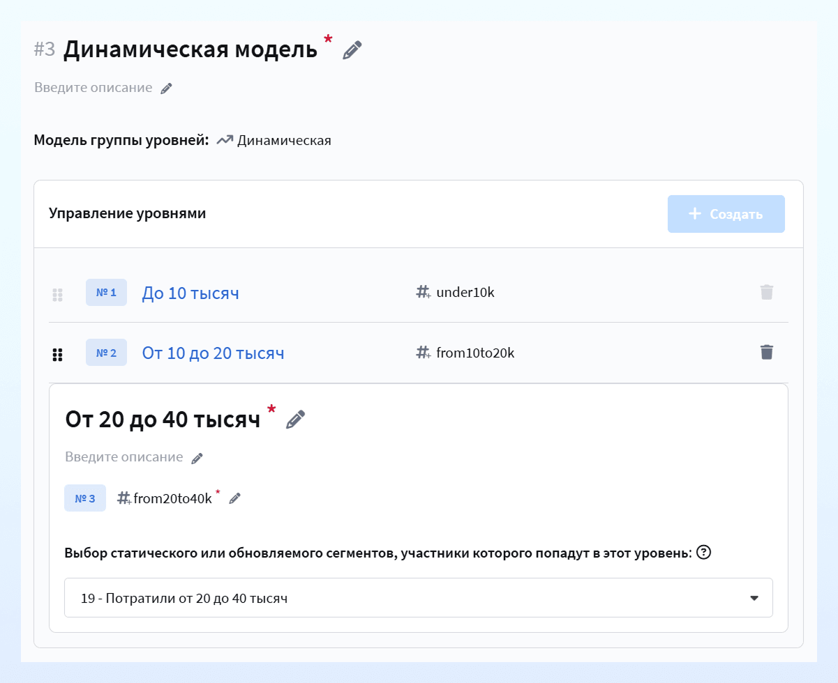Click the level 'Введите описание' placeholder text
Screen dimensions: 838x683
click(x=124, y=457)
